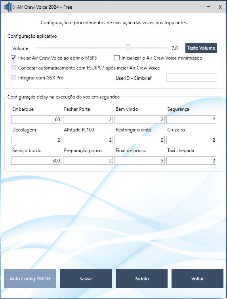Select the Final de pouso delay field

(x=139, y=160)
